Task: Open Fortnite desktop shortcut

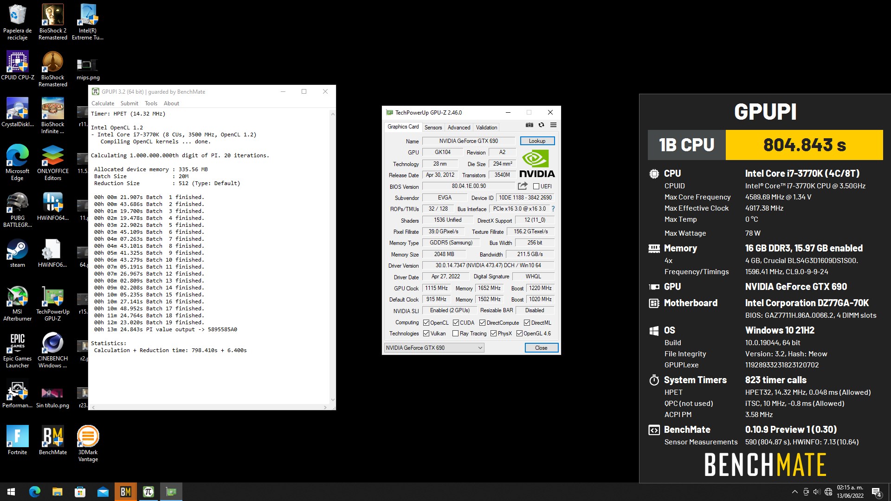Action: point(17,440)
